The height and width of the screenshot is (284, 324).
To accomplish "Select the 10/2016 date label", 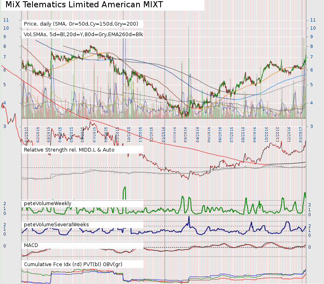I will tap(266, 134).
